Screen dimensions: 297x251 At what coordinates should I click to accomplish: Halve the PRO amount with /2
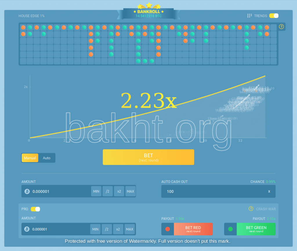click(106, 229)
